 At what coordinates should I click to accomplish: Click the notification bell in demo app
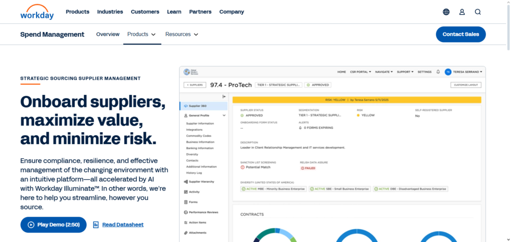(438, 72)
